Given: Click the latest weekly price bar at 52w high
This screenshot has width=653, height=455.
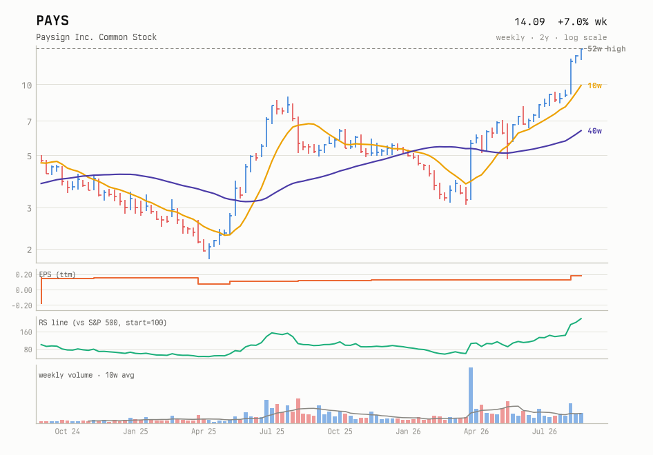Looking at the screenshot, I should pyautogui.click(x=581, y=54).
